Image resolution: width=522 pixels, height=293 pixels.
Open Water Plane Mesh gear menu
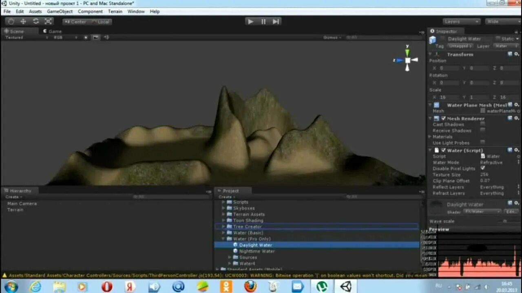pos(516,105)
